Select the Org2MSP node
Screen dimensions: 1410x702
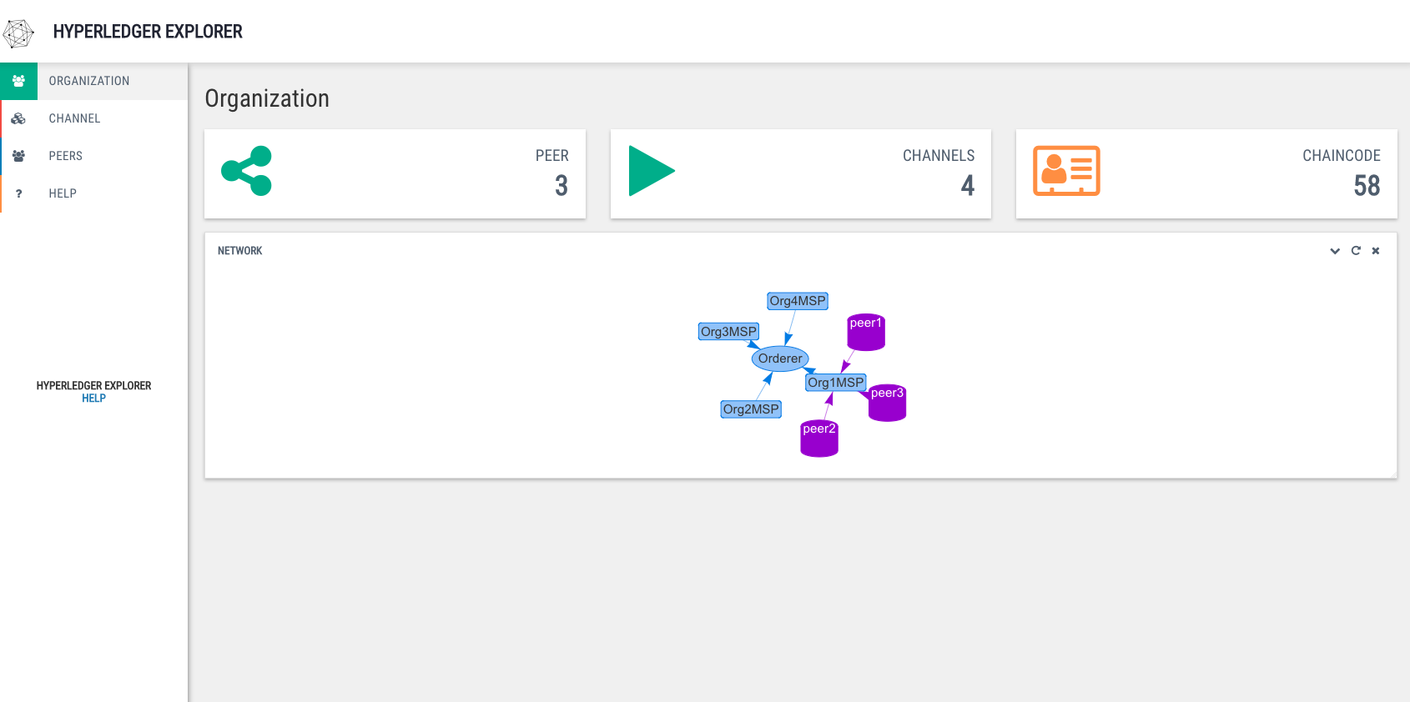tap(751, 409)
